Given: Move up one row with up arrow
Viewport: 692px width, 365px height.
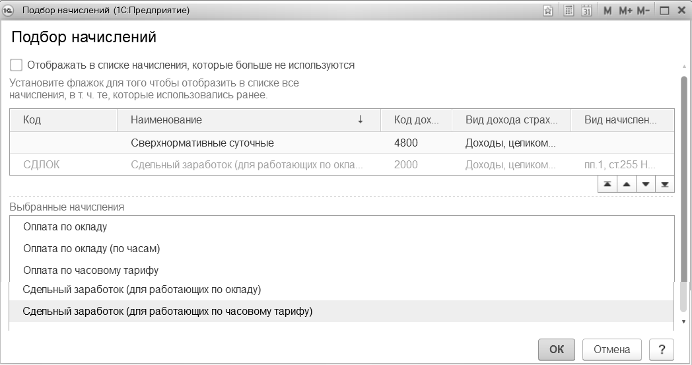Looking at the screenshot, I should [x=627, y=185].
